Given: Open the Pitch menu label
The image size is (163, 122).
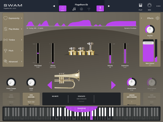Looking at the screenshot, I should (11, 51).
